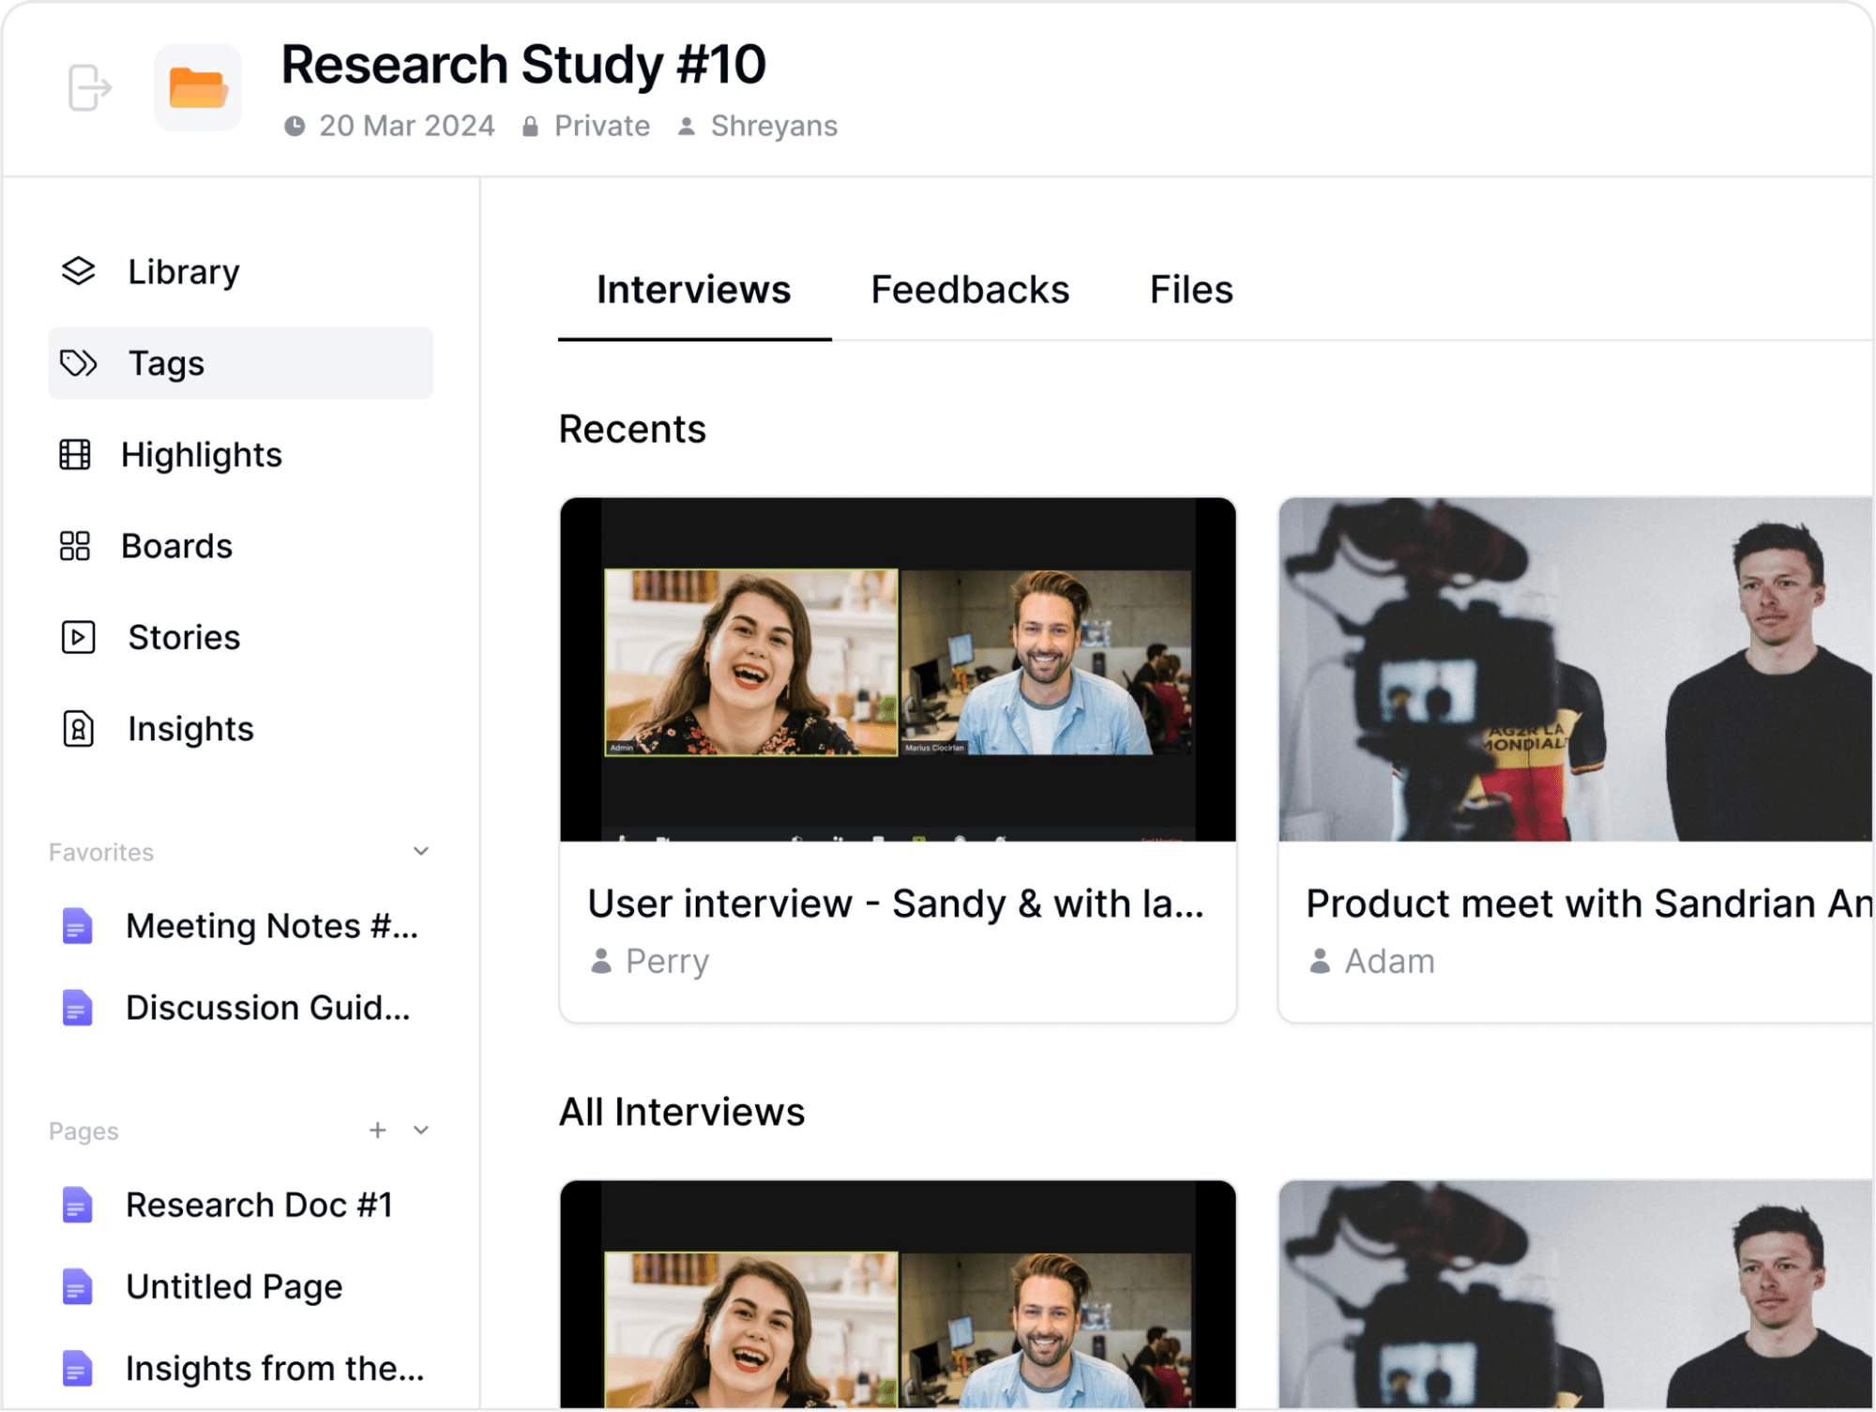Collapse the Pages section
Viewport: 1876px width, 1412px height.
click(421, 1131)
